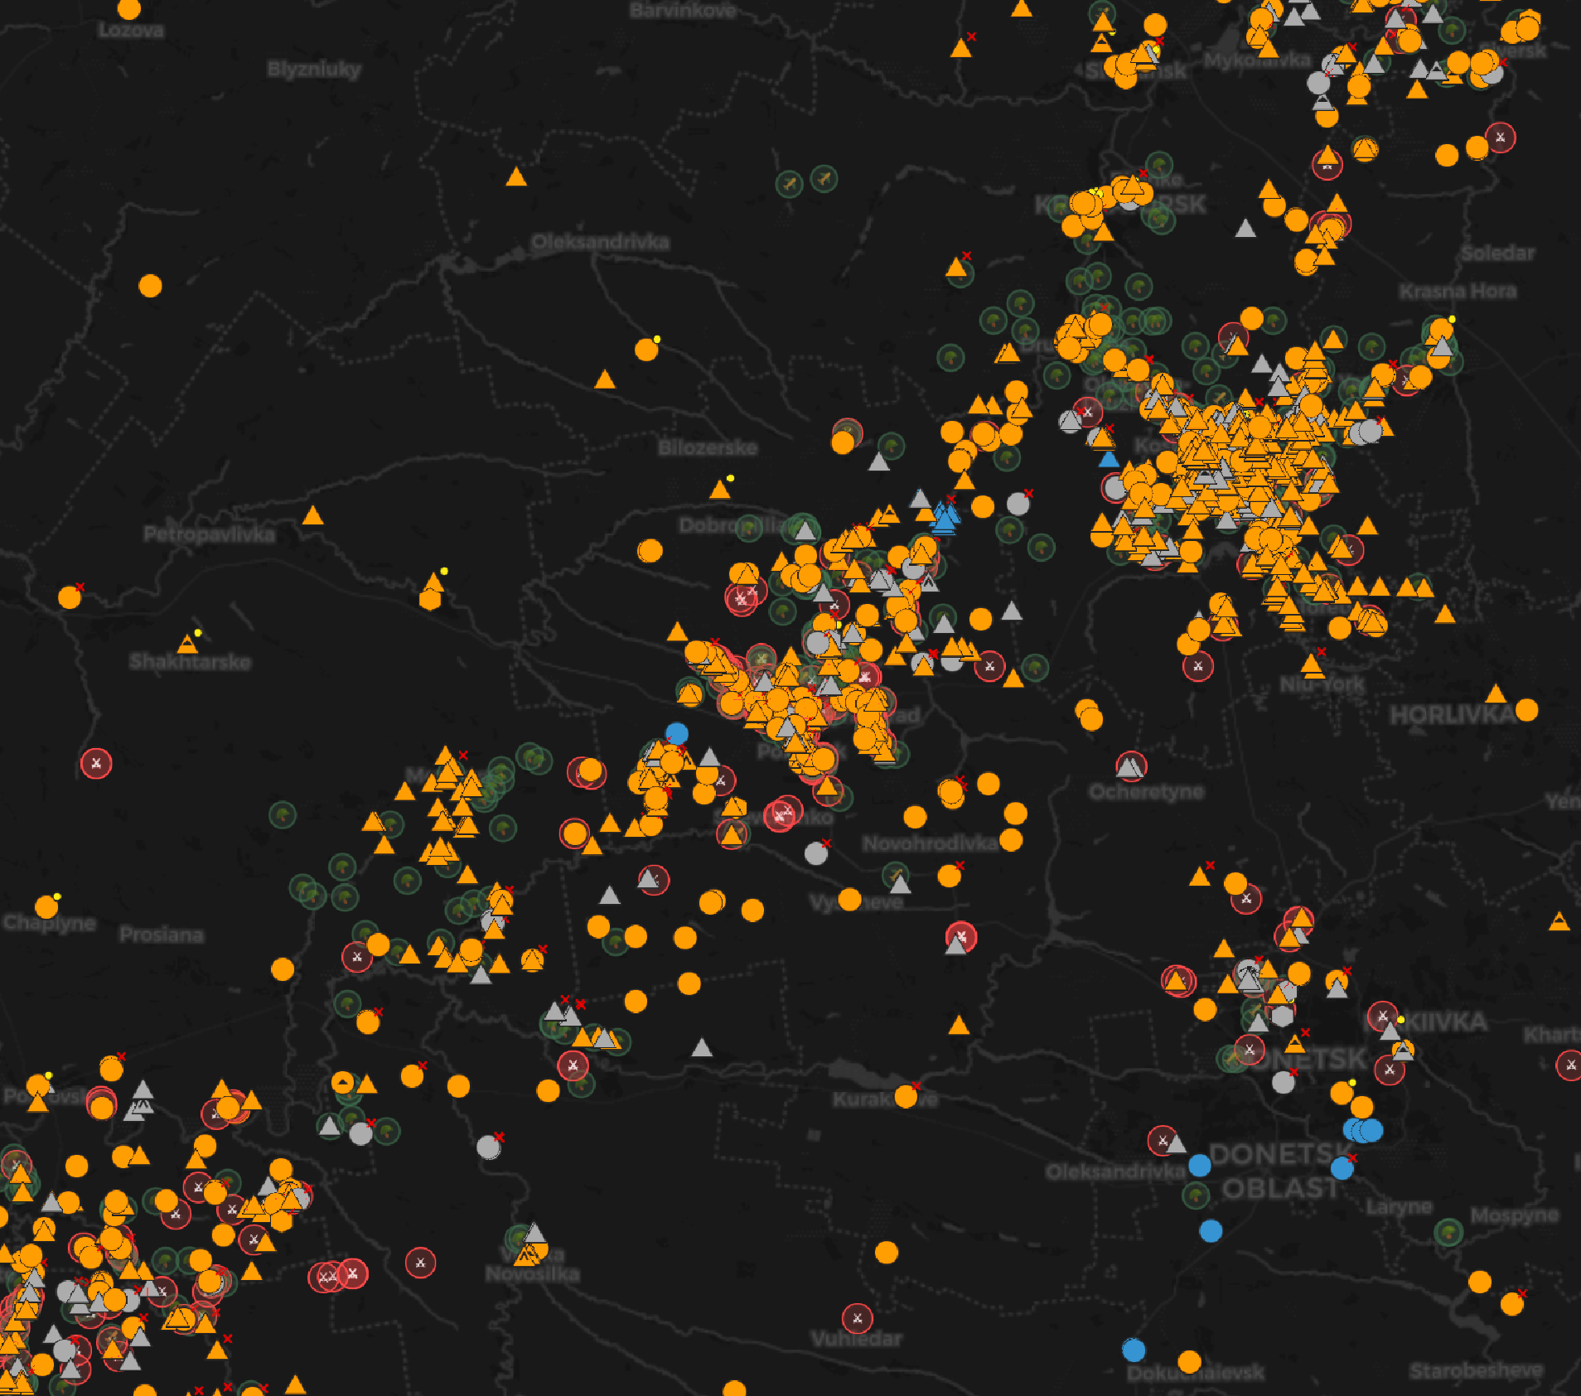Click the Barvinkove label at top
Viewport: 1581px width, 1396px height.
[683, 11]
